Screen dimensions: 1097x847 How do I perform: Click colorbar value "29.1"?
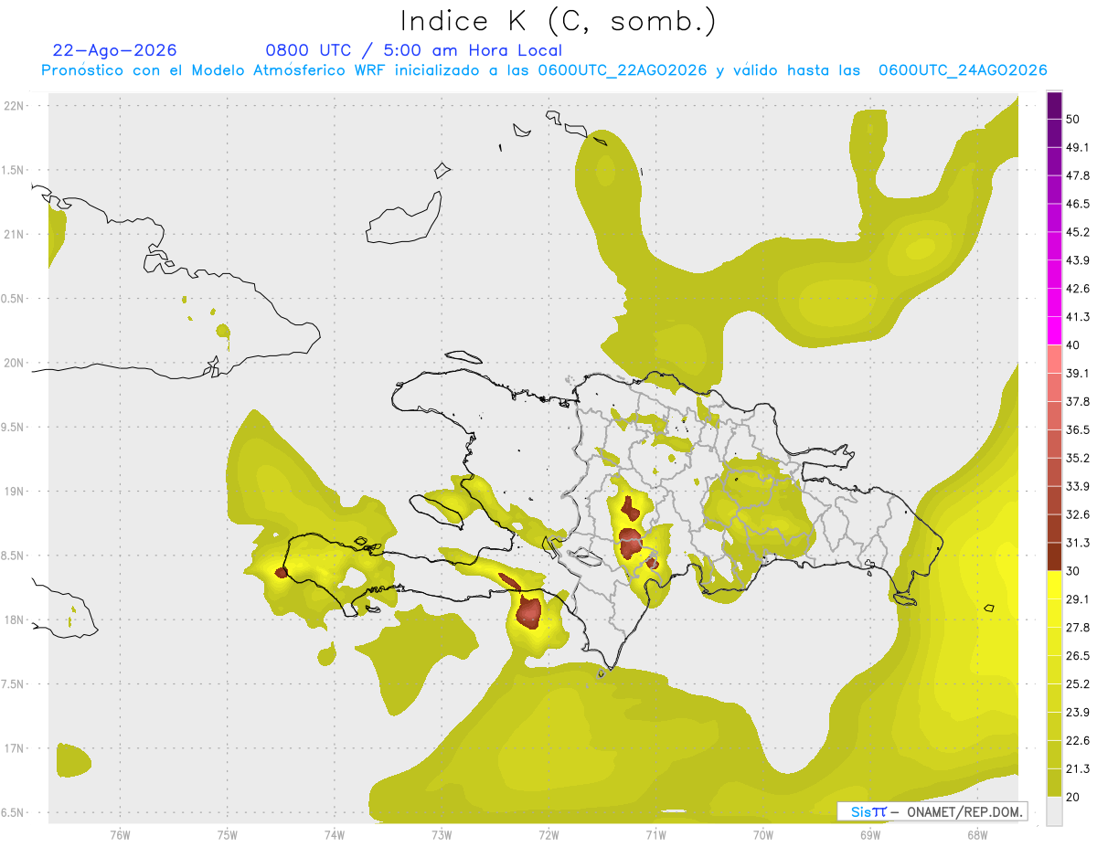pyautogui.click(x=1077, y=599)
